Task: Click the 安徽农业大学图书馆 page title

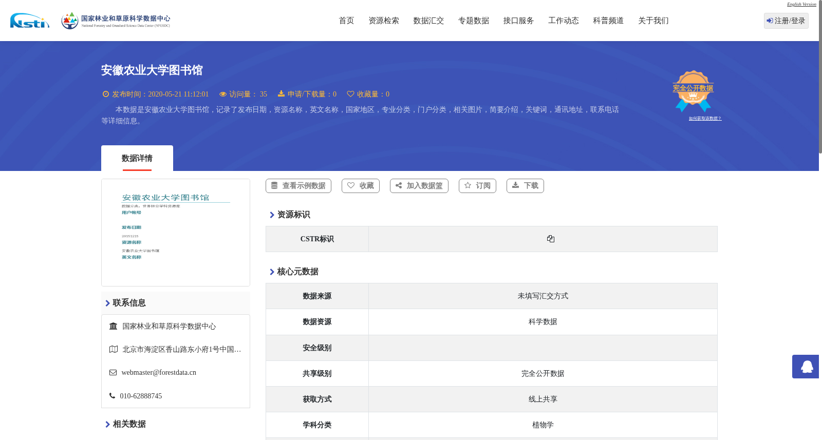Action: pyautogui.click(x=152, y=70)
